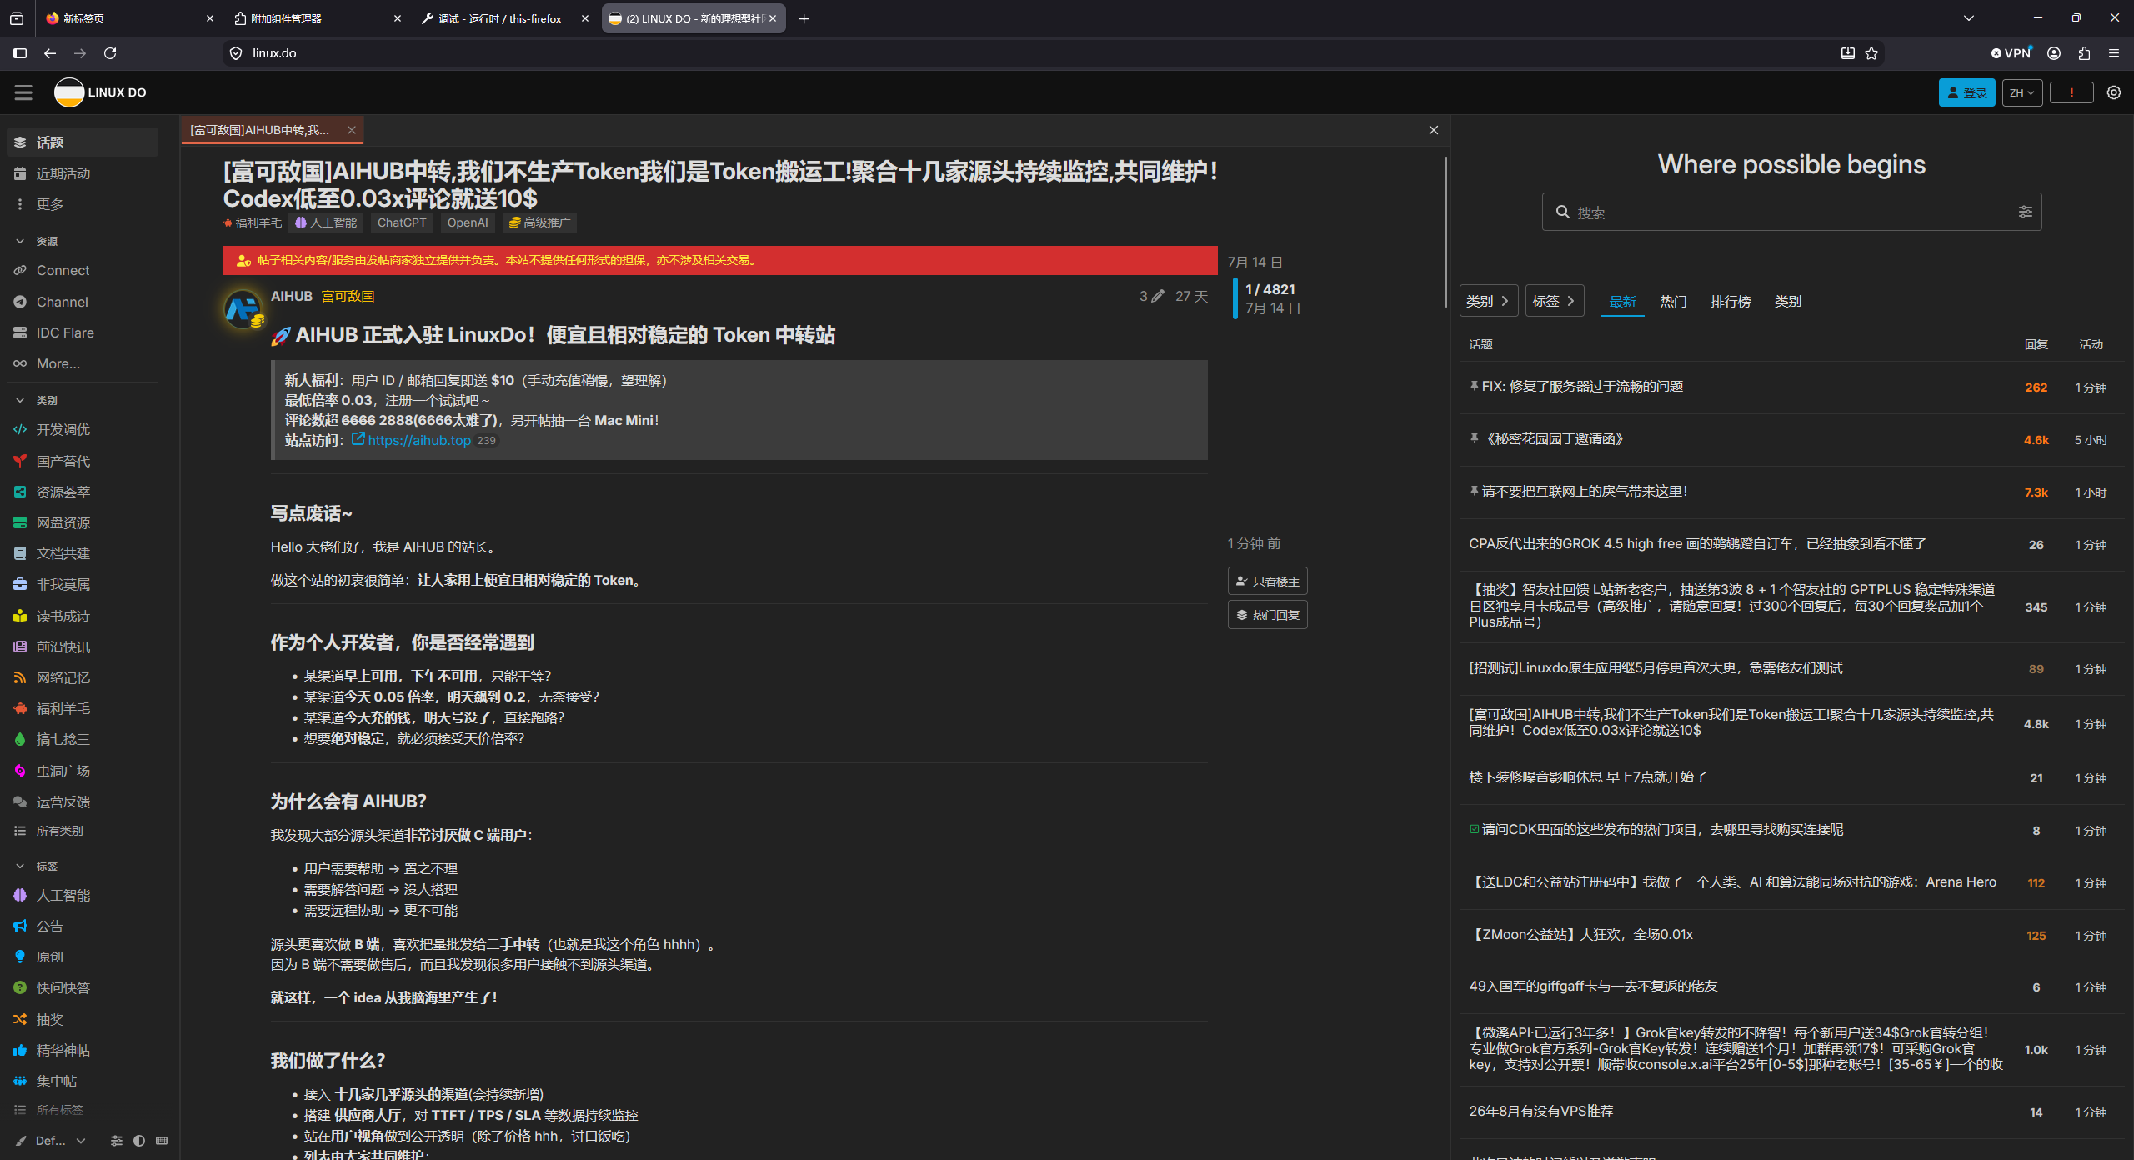Open the 类别 filter dropdown in topic list

[1489, 301]
